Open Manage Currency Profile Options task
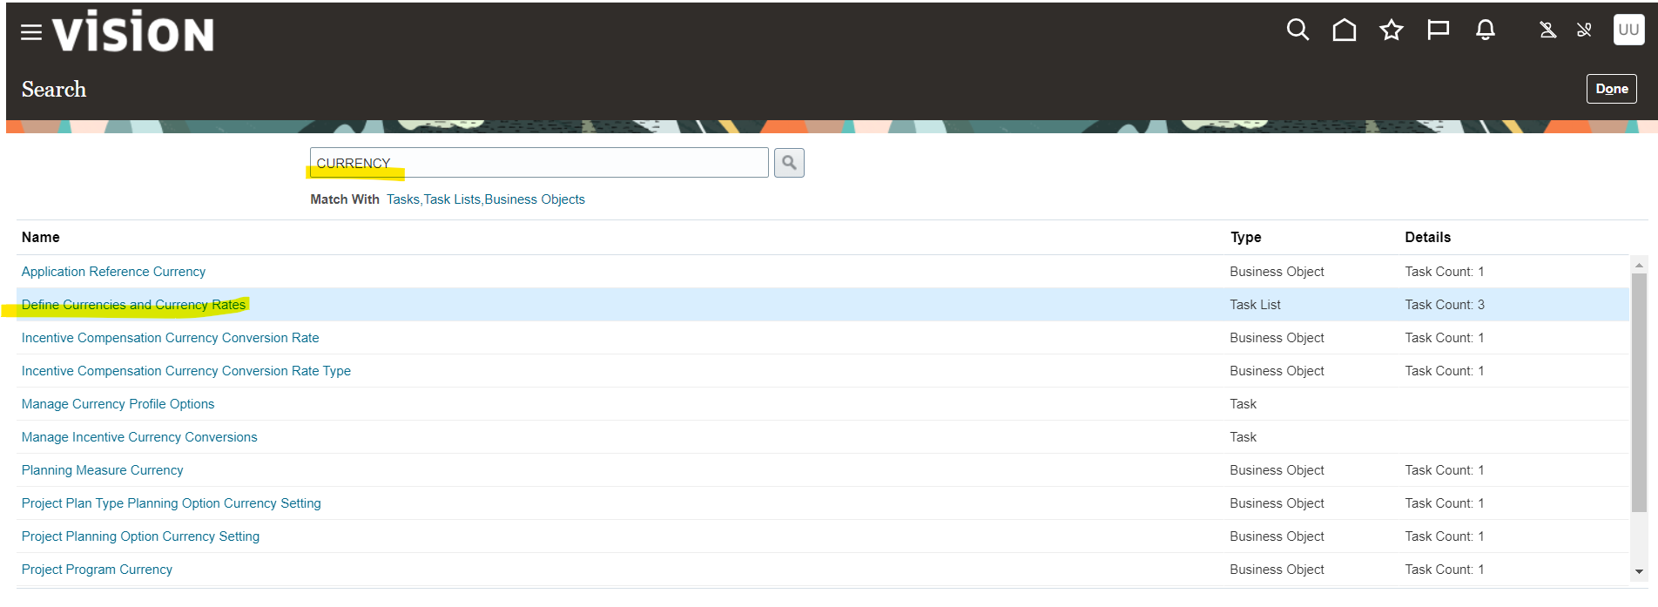Viewport: 1658px width, 607px height. click(118, 404)
